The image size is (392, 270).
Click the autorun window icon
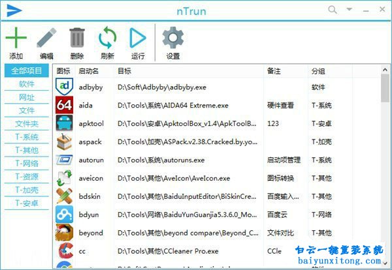(x=64, y=160)
